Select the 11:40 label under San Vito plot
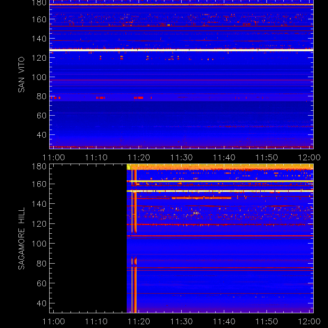This screenshot has width=328, height=328. (224, 157)
